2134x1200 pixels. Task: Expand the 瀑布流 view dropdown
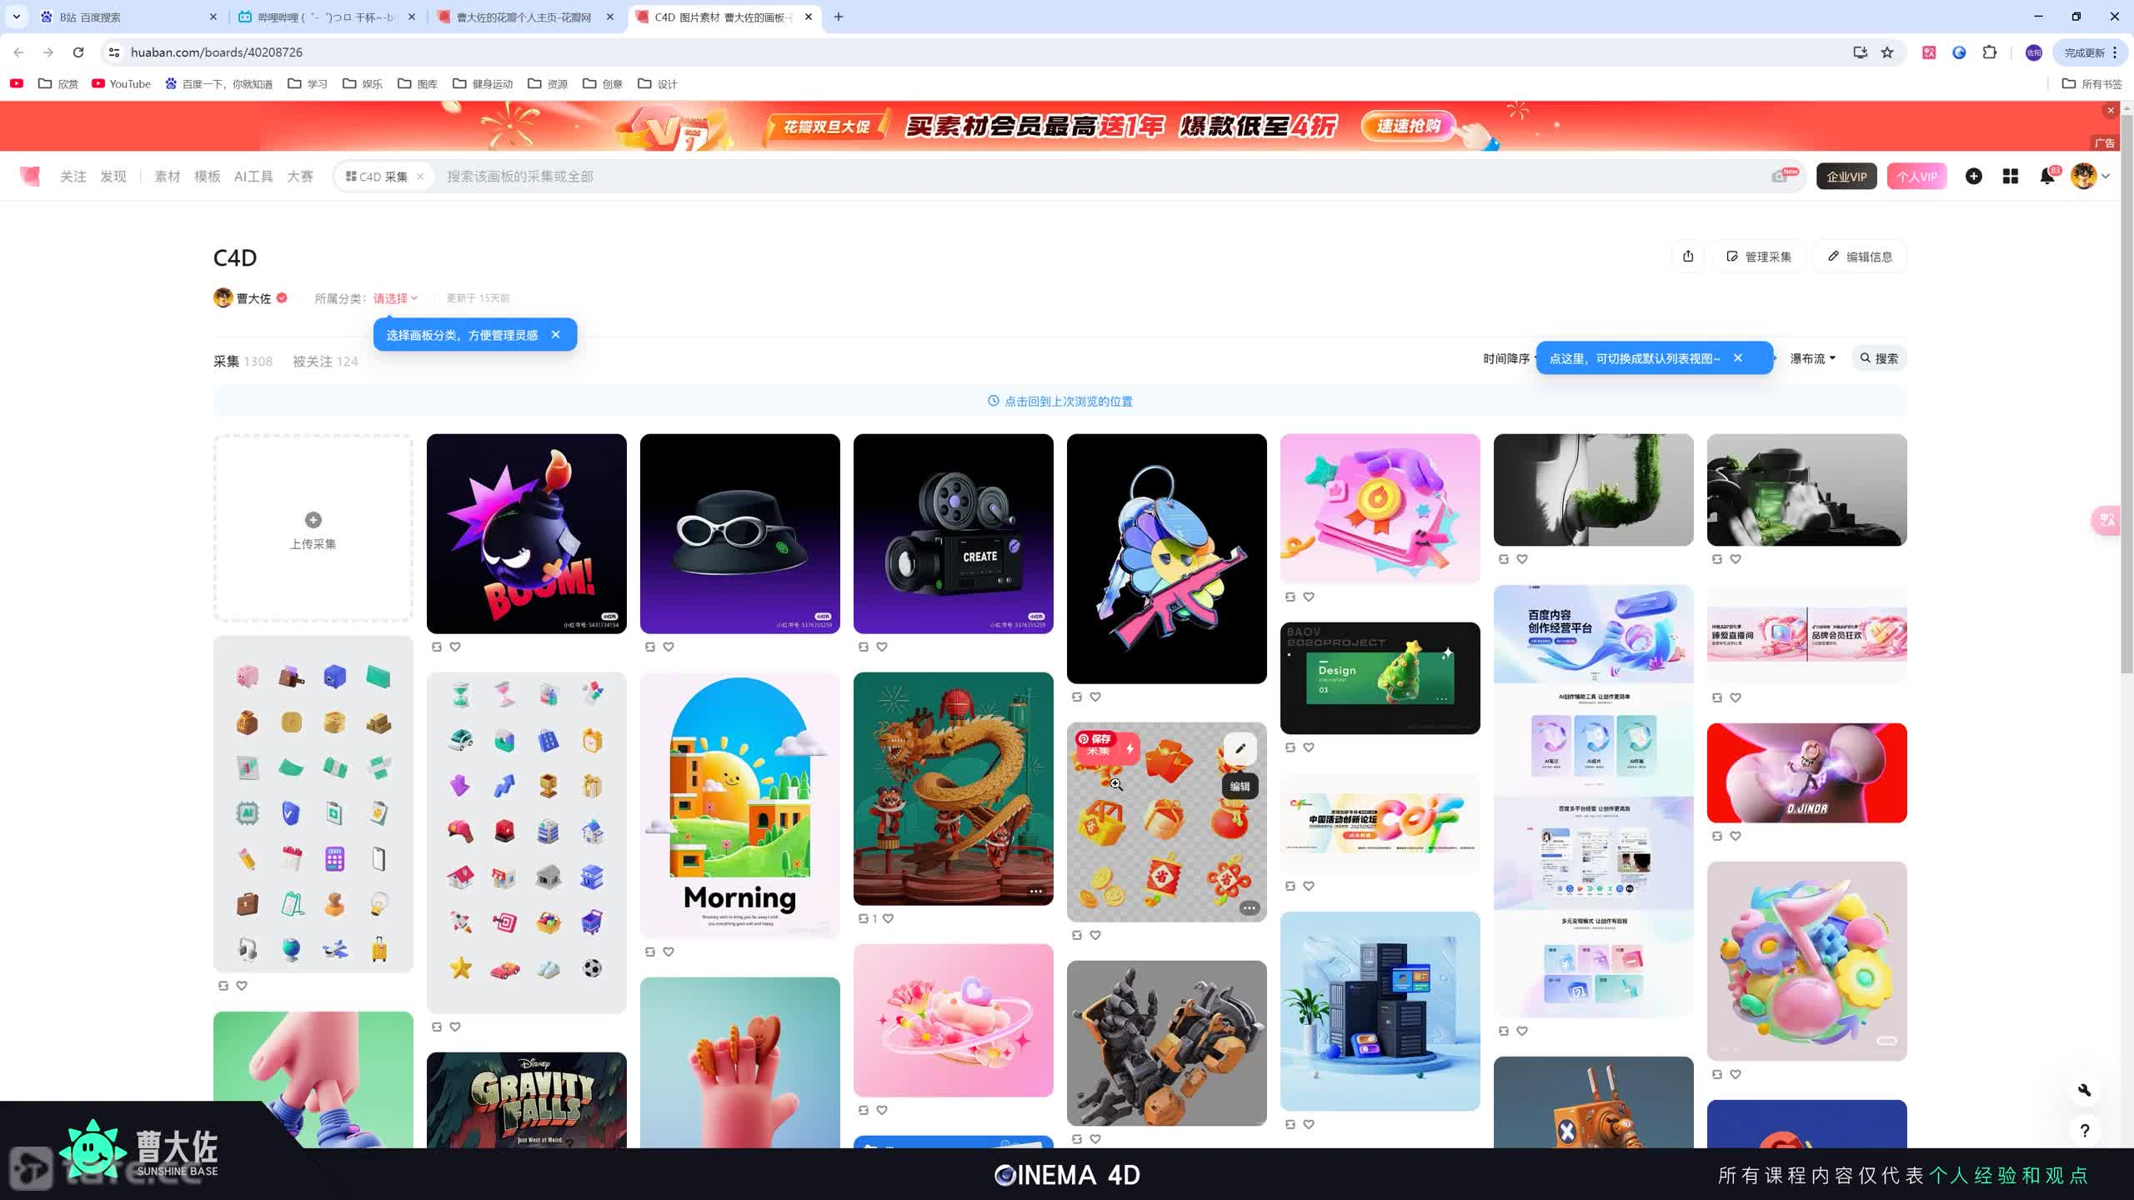pyautogui.click(x=1812, y=358)
